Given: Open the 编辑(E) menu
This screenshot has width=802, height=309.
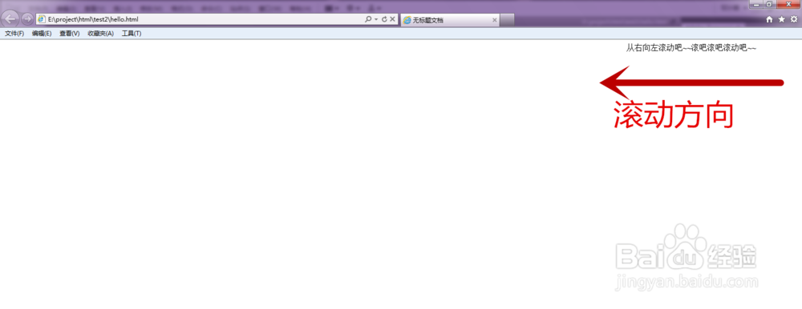Looking at the screenshot, I should coord(42,33).
